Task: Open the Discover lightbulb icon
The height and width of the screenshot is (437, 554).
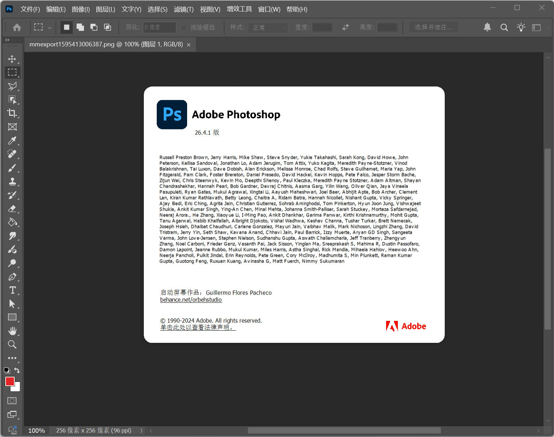Action: (521, 27)
